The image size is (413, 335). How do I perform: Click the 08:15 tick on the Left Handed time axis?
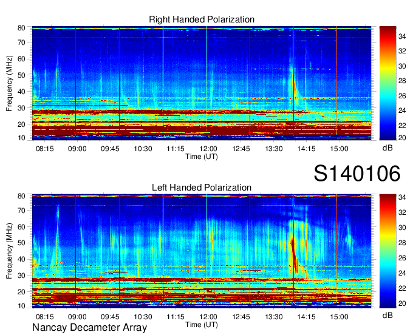pos(45,317)
